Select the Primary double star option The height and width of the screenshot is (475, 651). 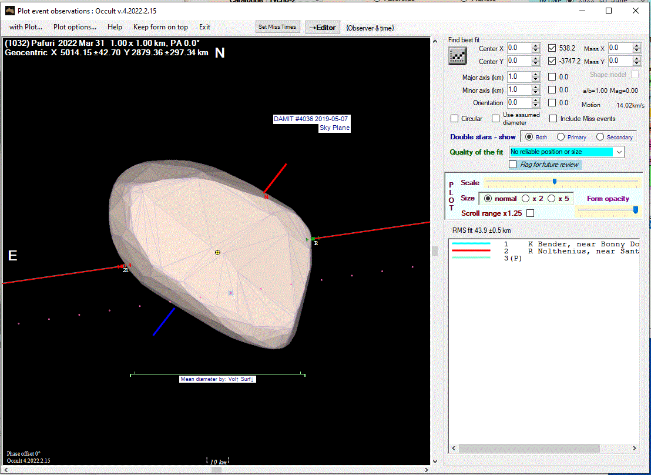coord(561,137)
